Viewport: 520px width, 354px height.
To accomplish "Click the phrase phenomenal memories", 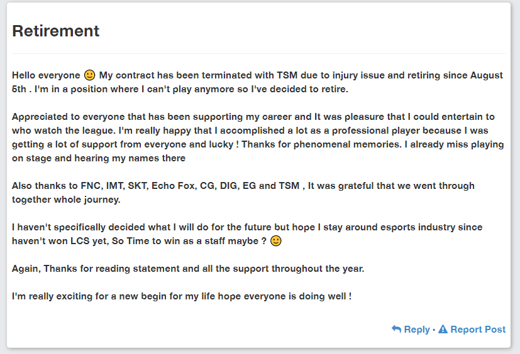I will pyautogui.click(x=347, y=144).
